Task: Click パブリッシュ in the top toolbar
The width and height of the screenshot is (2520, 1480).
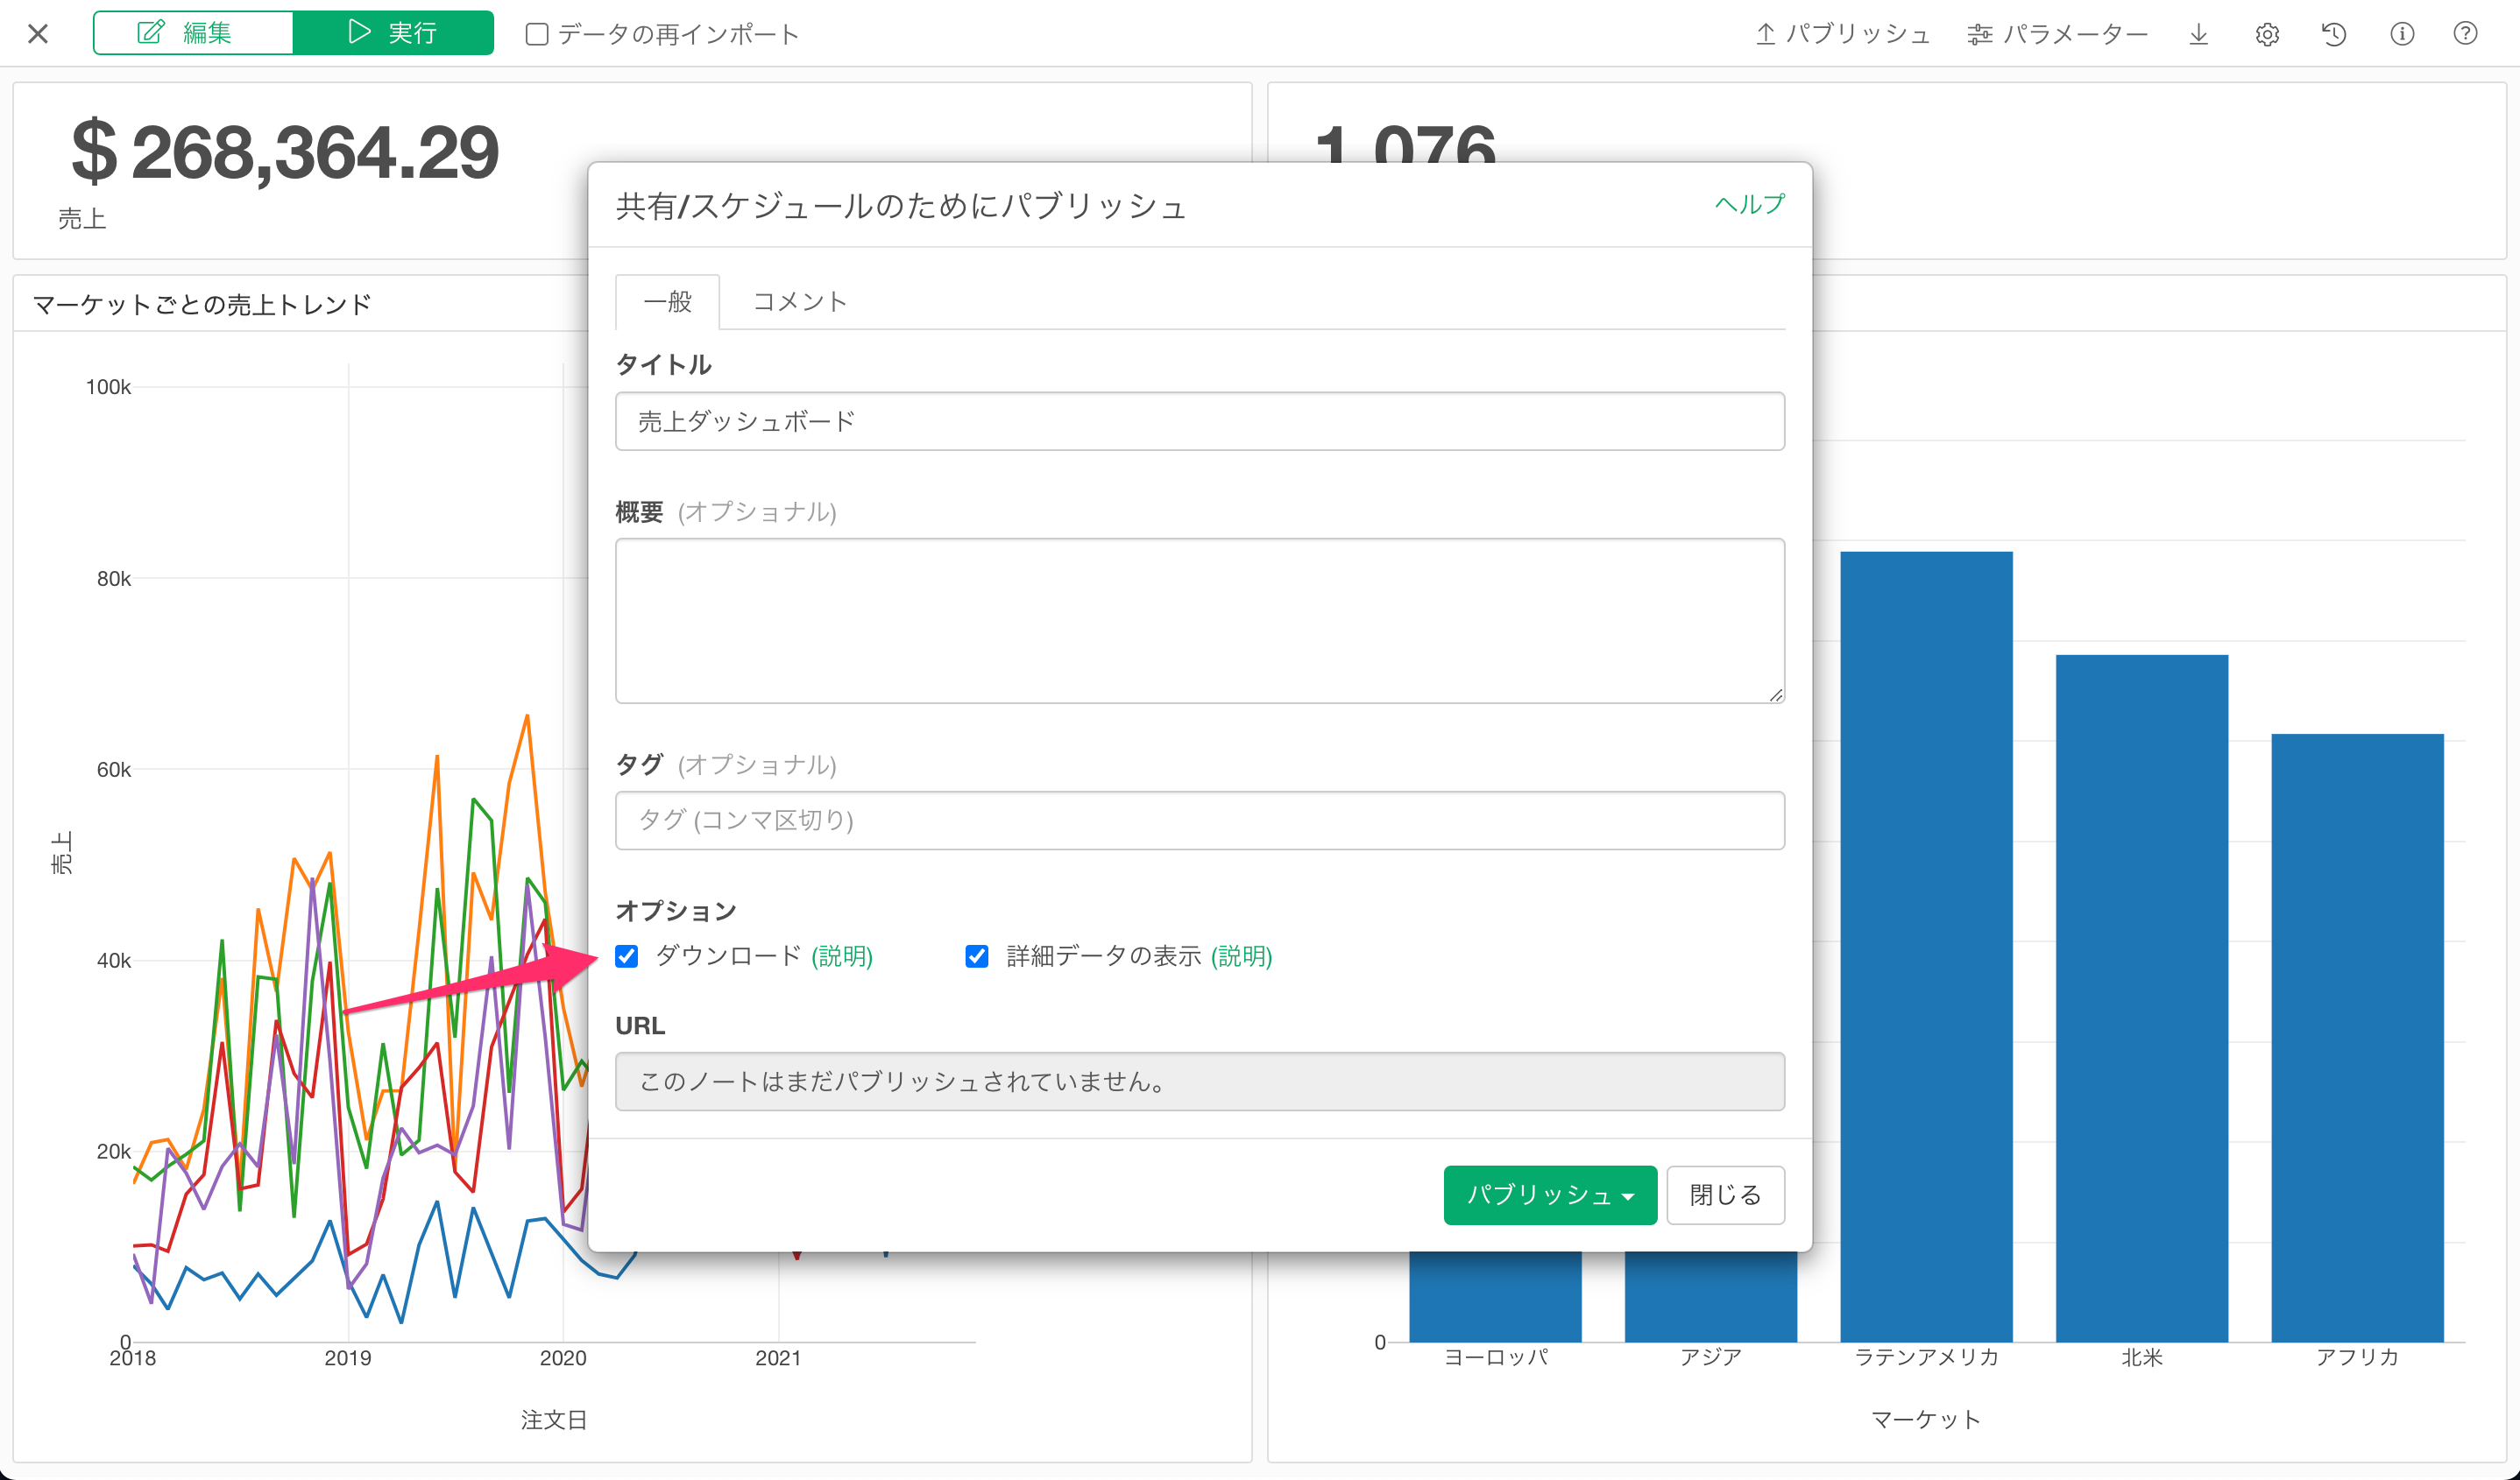Action: 1842,35
